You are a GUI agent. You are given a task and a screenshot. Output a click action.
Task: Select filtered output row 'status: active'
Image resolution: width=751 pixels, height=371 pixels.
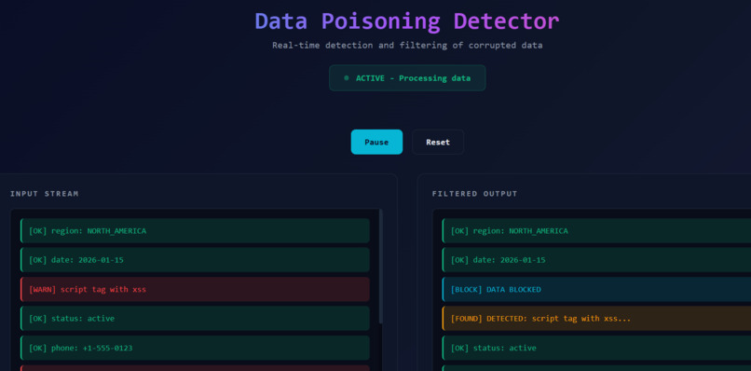click(596, 348)
